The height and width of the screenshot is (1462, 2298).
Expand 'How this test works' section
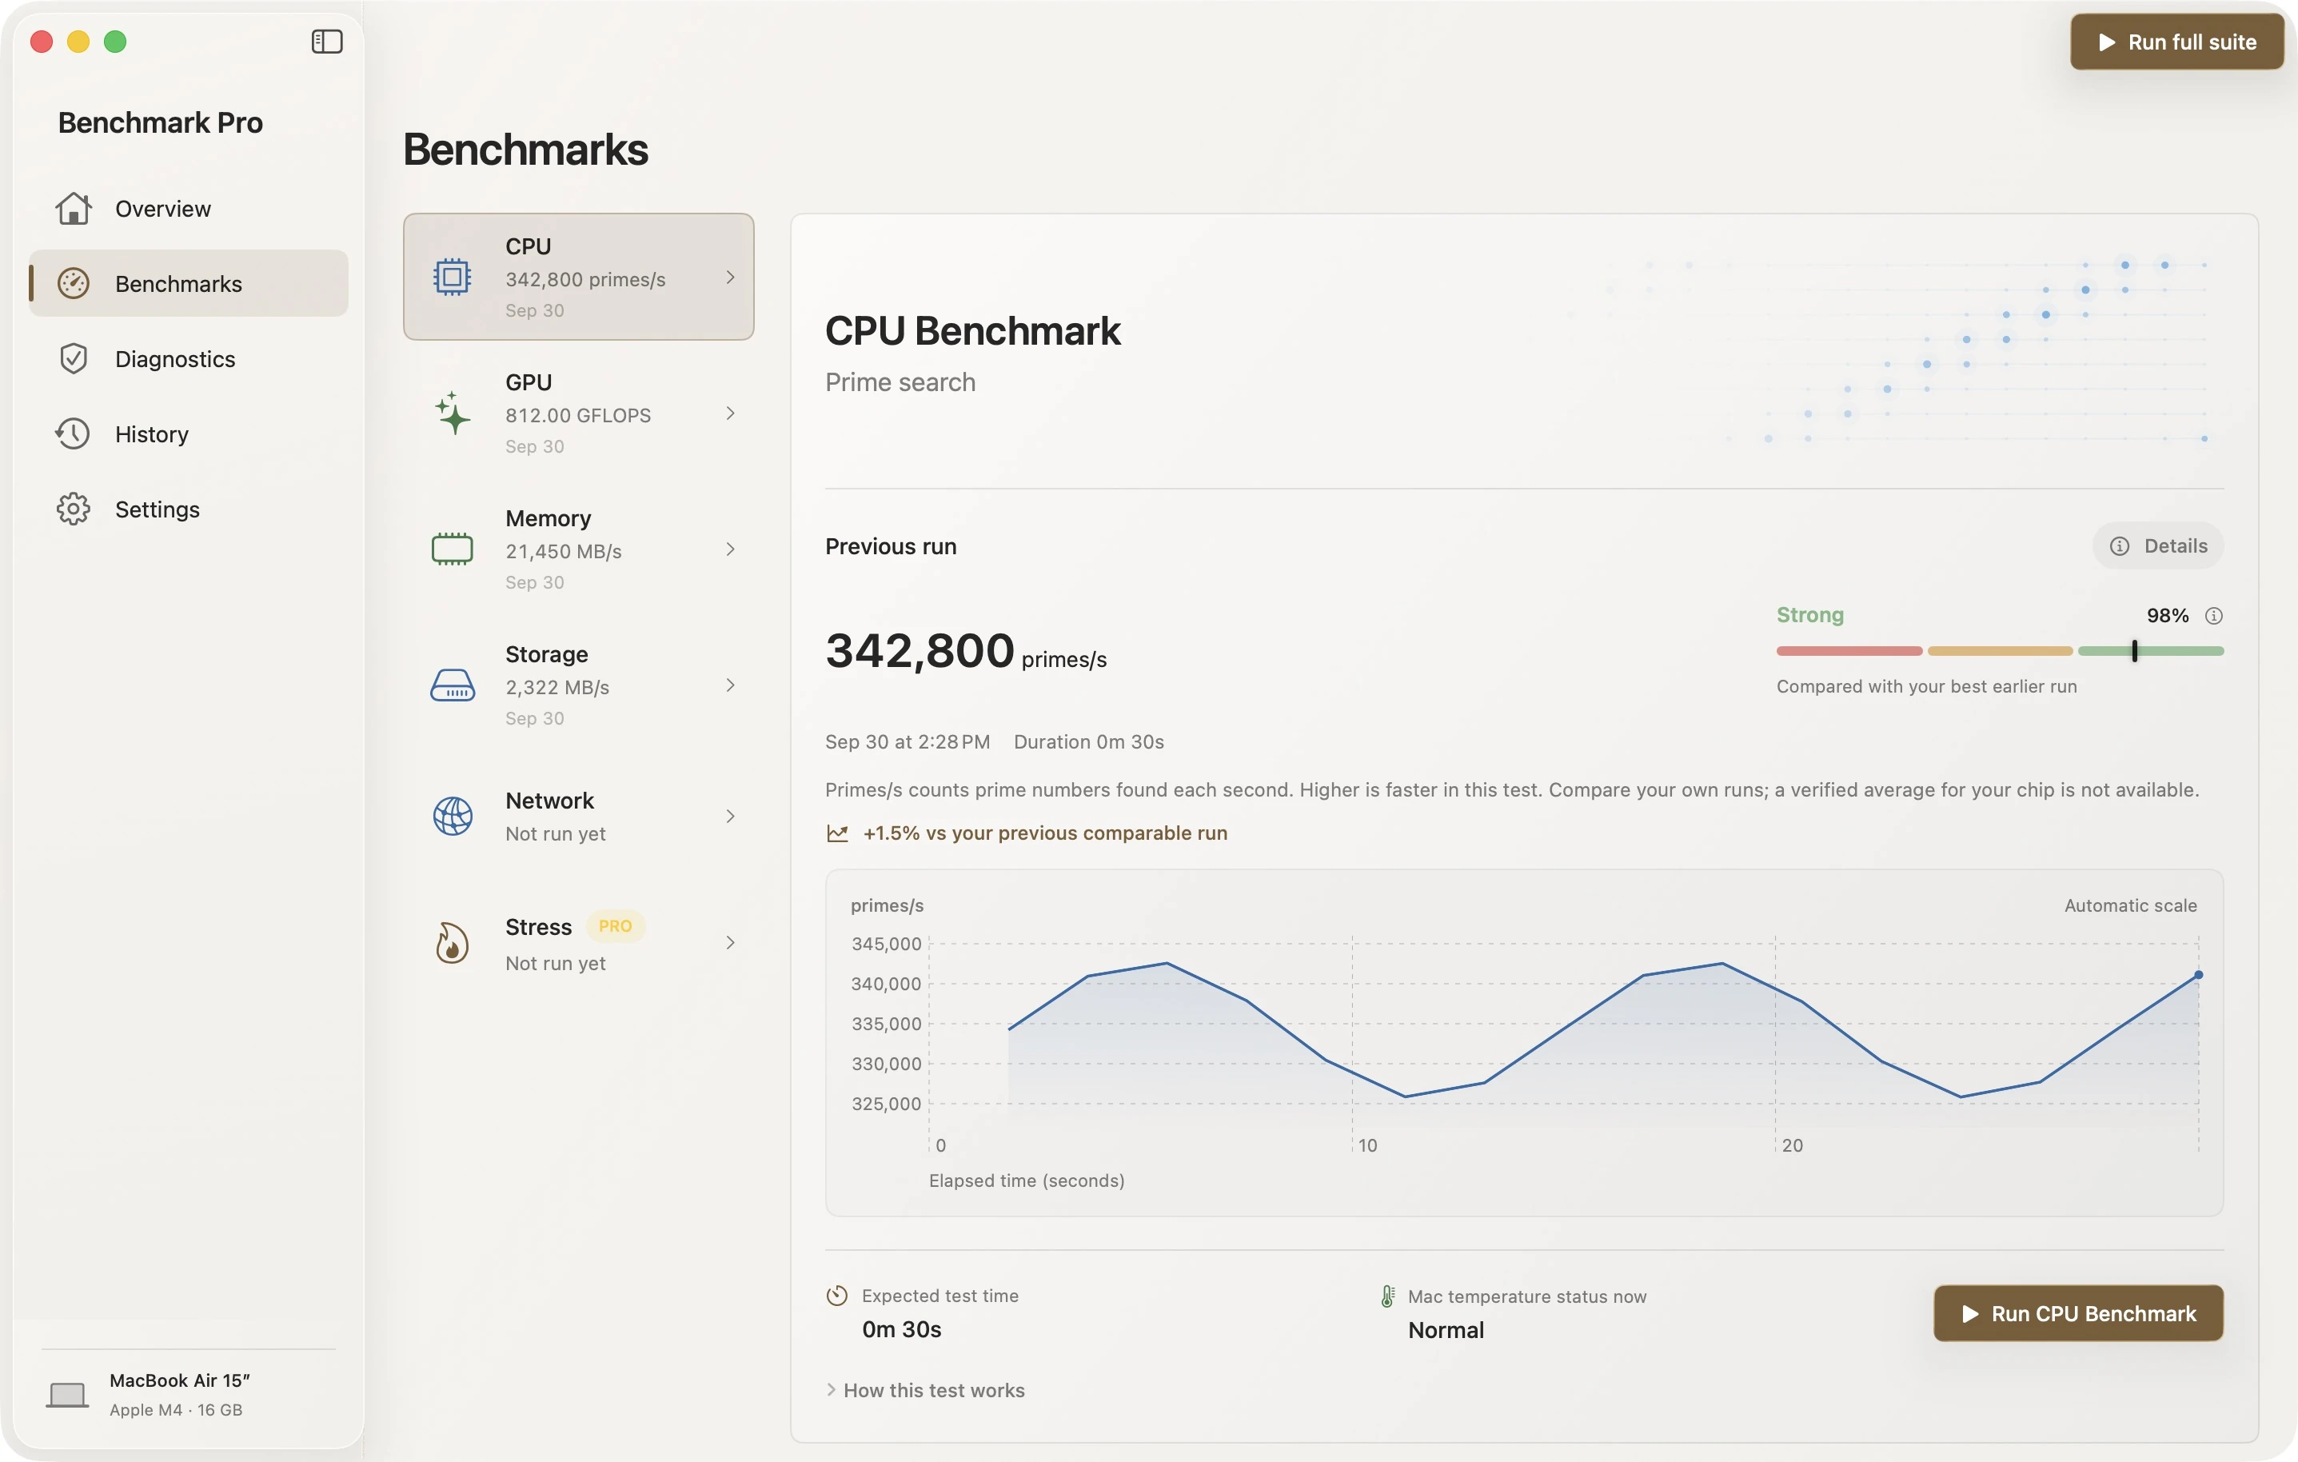click(925, 1391)
